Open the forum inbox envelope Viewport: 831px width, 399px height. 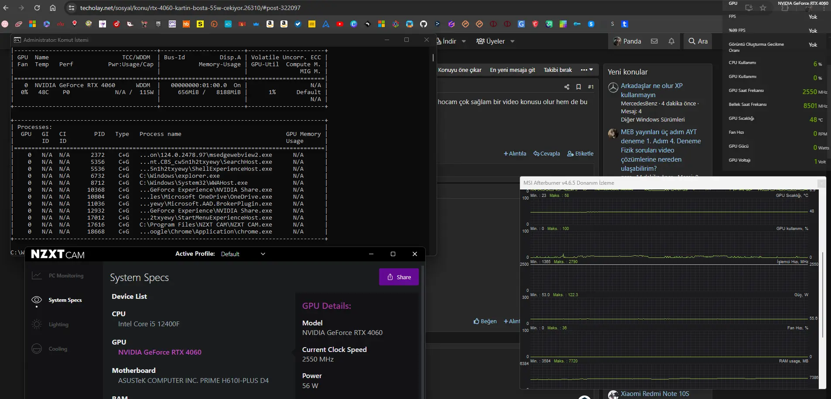click(654, 41)
